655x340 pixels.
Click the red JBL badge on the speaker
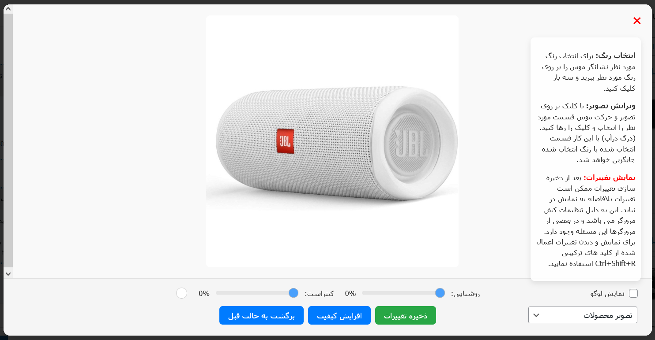tap(285, 141)
